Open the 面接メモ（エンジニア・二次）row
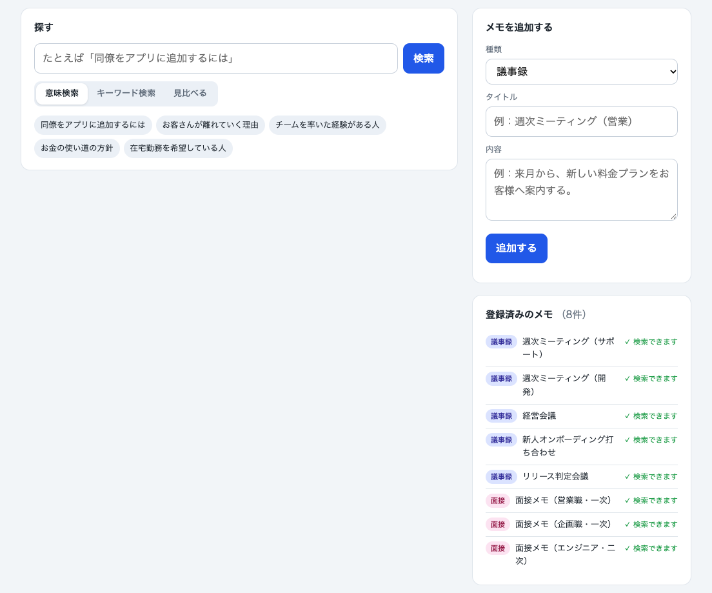 coord(581,555)
